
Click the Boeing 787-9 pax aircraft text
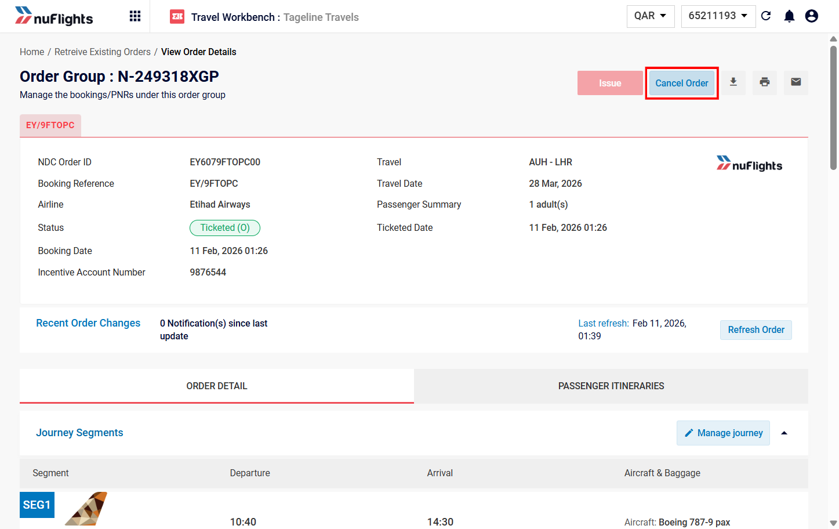695,522
